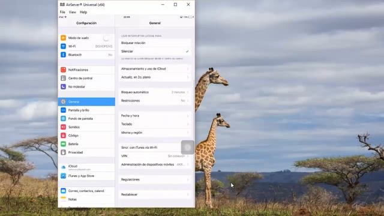Open Sincr. con iTunes vía Wi-Fi
This screenshot has width=384, height=216.
click(x=155, y=148)
